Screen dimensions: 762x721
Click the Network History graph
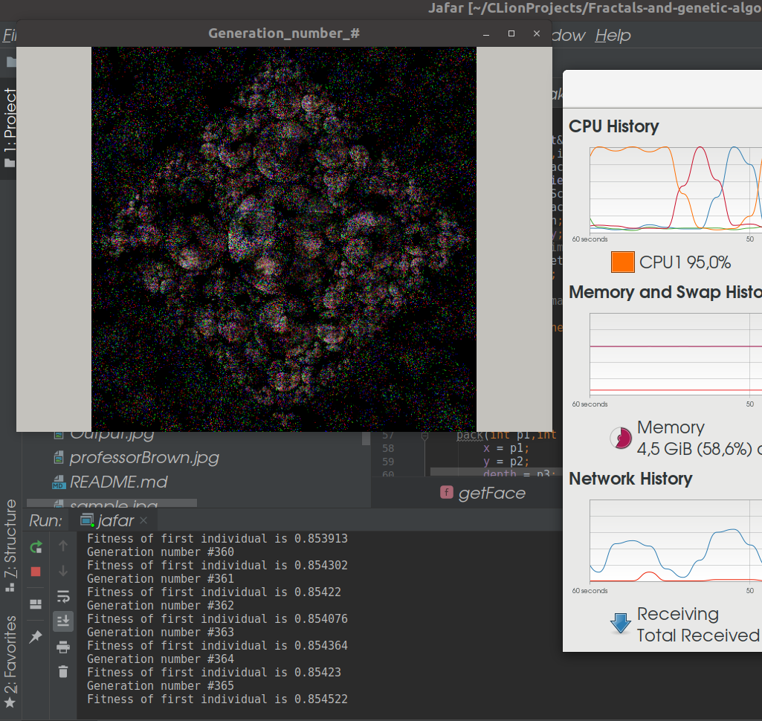[x=676, y=541]
